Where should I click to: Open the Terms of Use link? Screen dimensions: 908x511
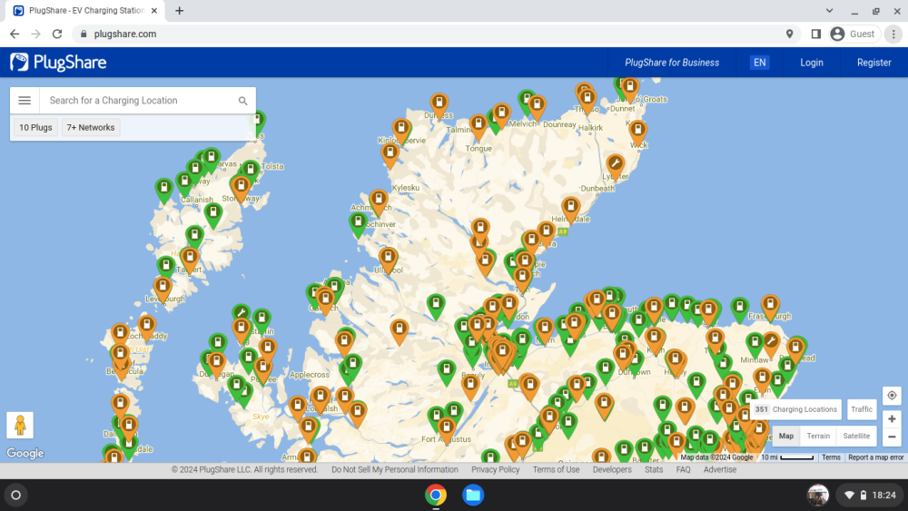(556, 470)
